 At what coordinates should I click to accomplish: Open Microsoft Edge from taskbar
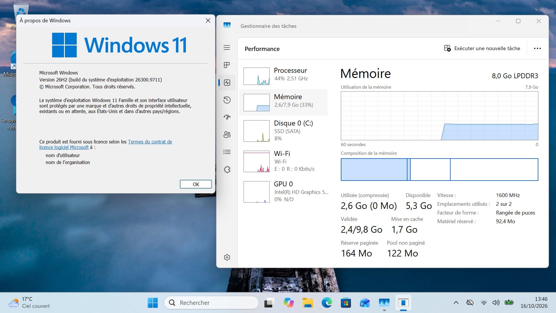point(327,303)
